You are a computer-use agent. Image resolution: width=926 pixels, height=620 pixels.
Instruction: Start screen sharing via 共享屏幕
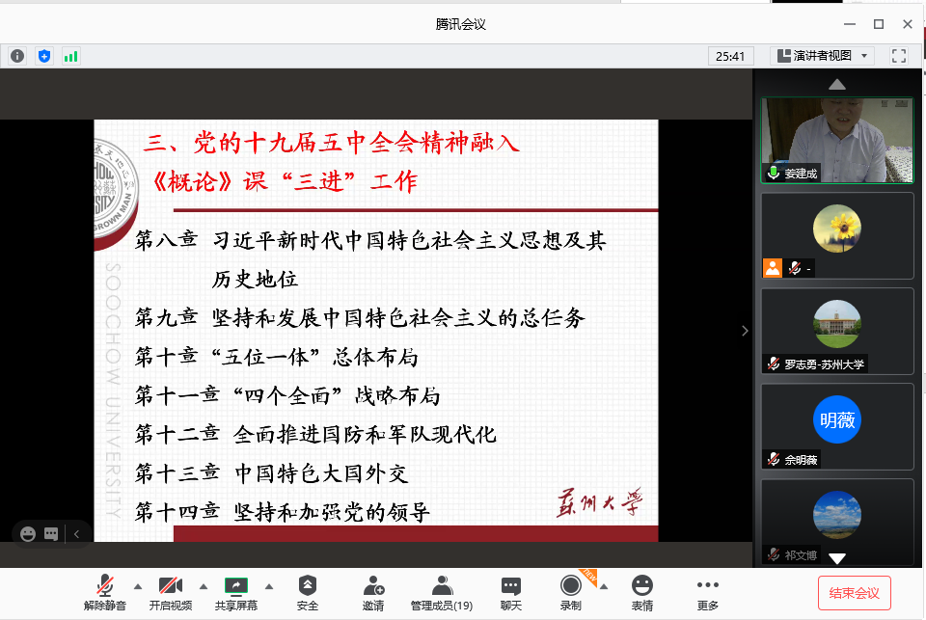point(236,591)
